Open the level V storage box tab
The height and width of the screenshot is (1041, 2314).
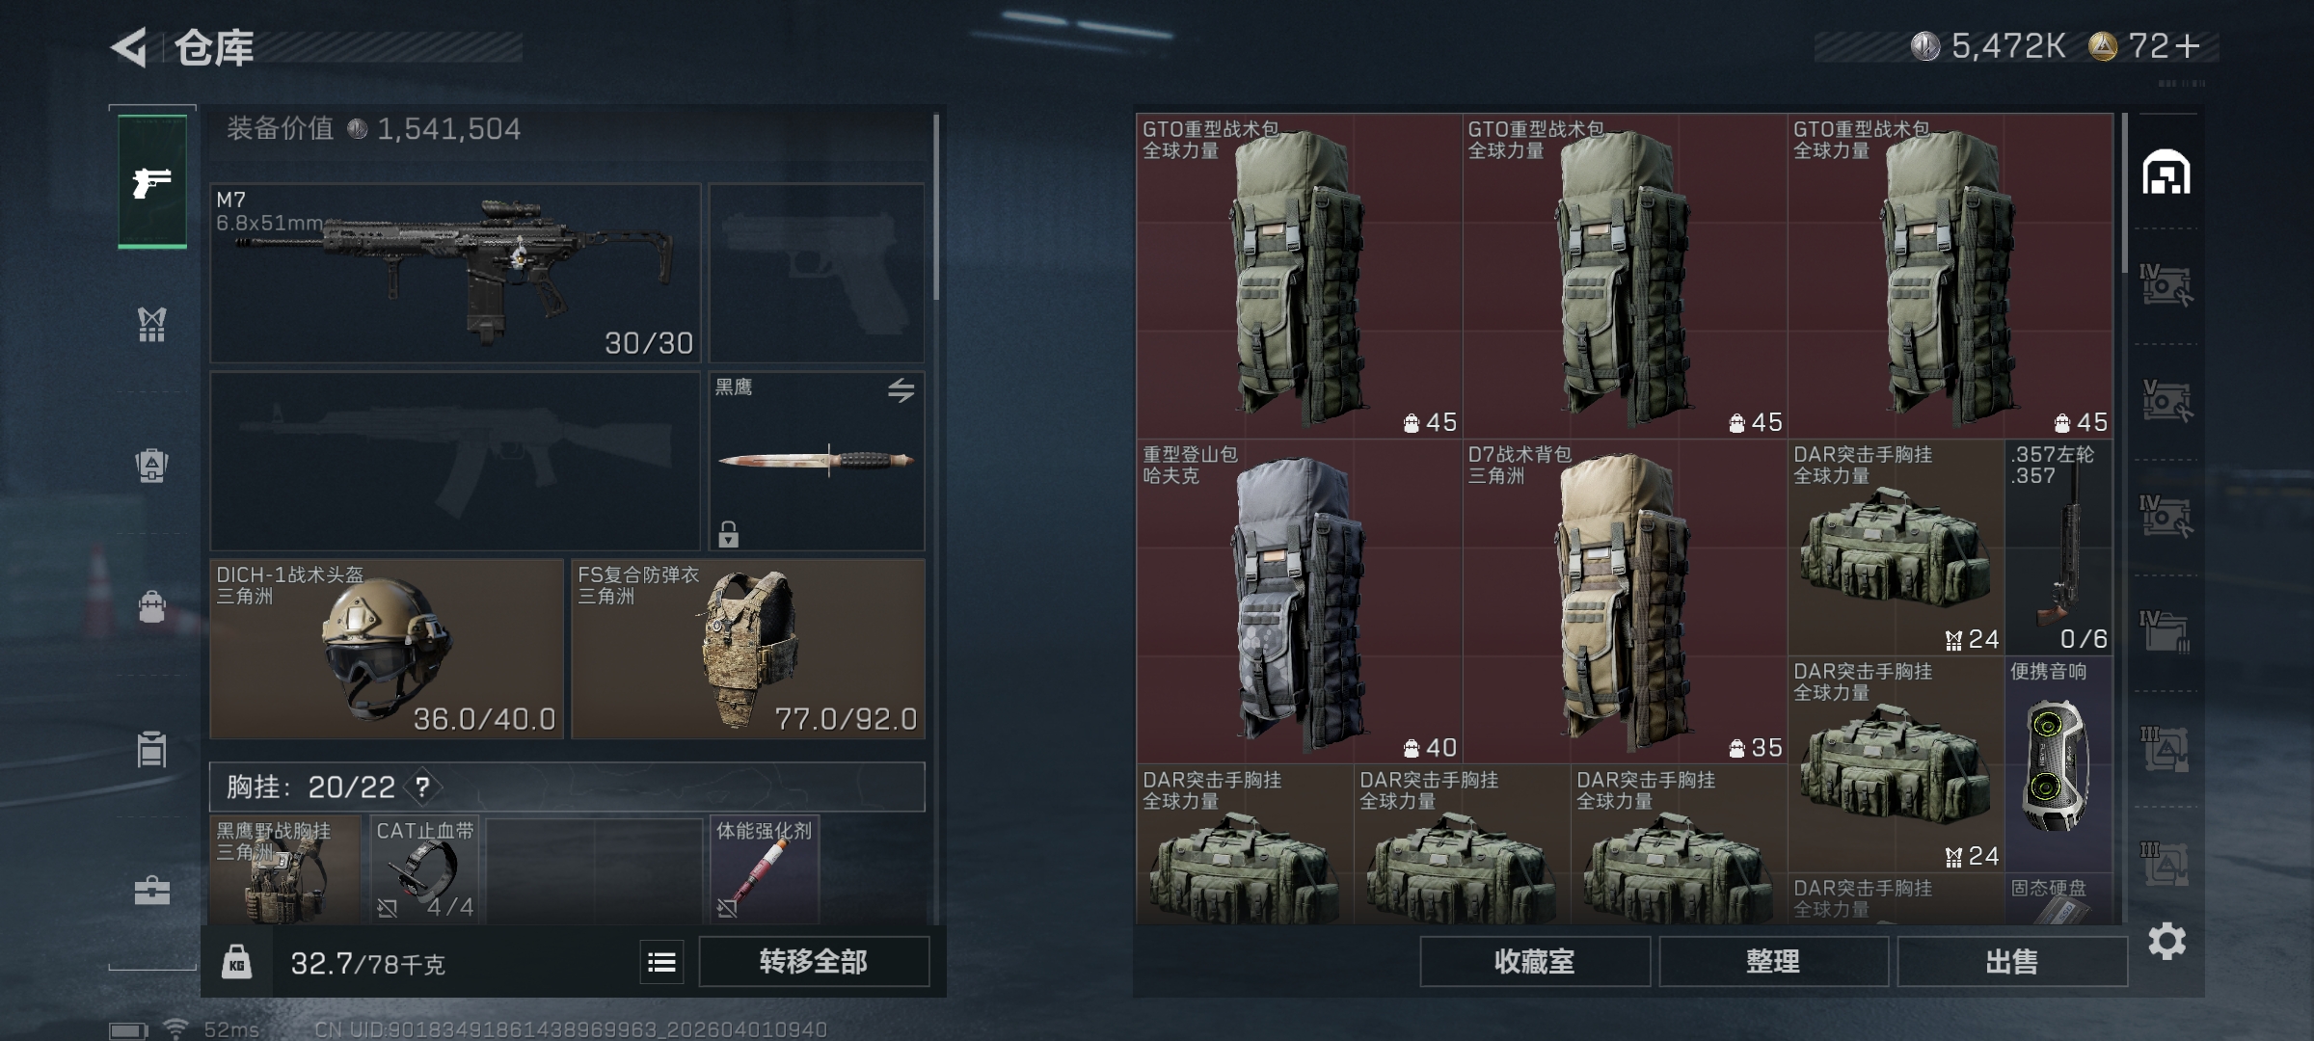pyautogui.click(x=2166, y=401)
